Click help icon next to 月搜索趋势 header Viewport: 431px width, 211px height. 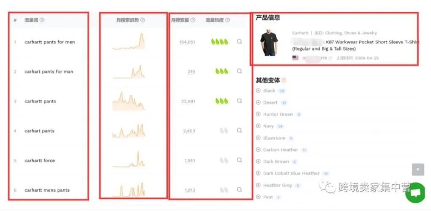coord(143,20)
